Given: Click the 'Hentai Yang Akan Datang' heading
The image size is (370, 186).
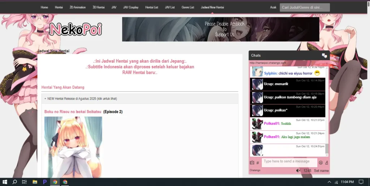Looking at the screenshot, I should click(63, 87).
